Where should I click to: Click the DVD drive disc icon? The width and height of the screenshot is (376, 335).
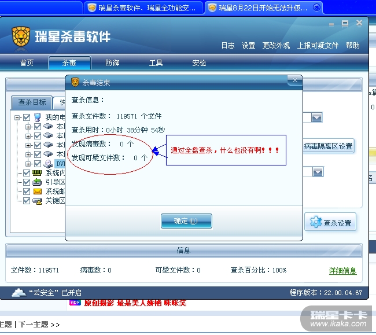pos(48,164)
